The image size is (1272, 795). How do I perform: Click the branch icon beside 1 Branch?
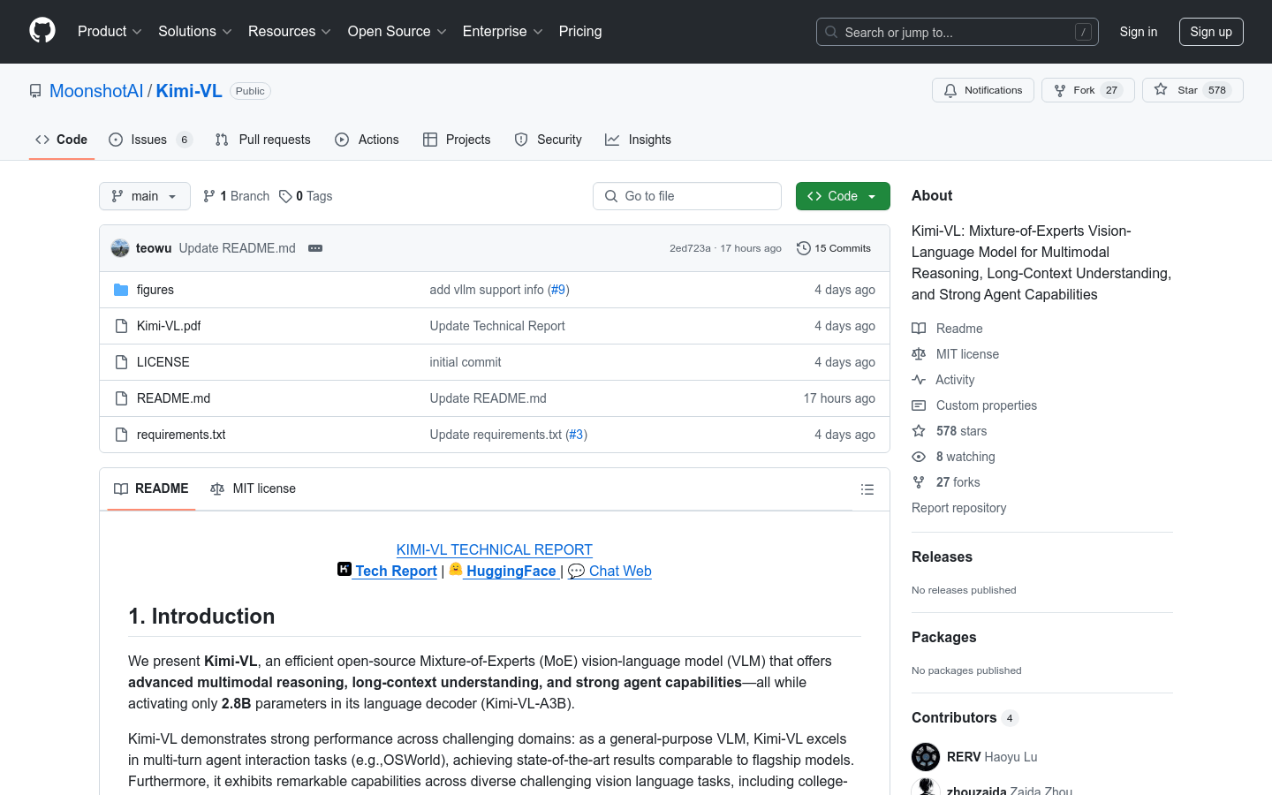[209, 196]
